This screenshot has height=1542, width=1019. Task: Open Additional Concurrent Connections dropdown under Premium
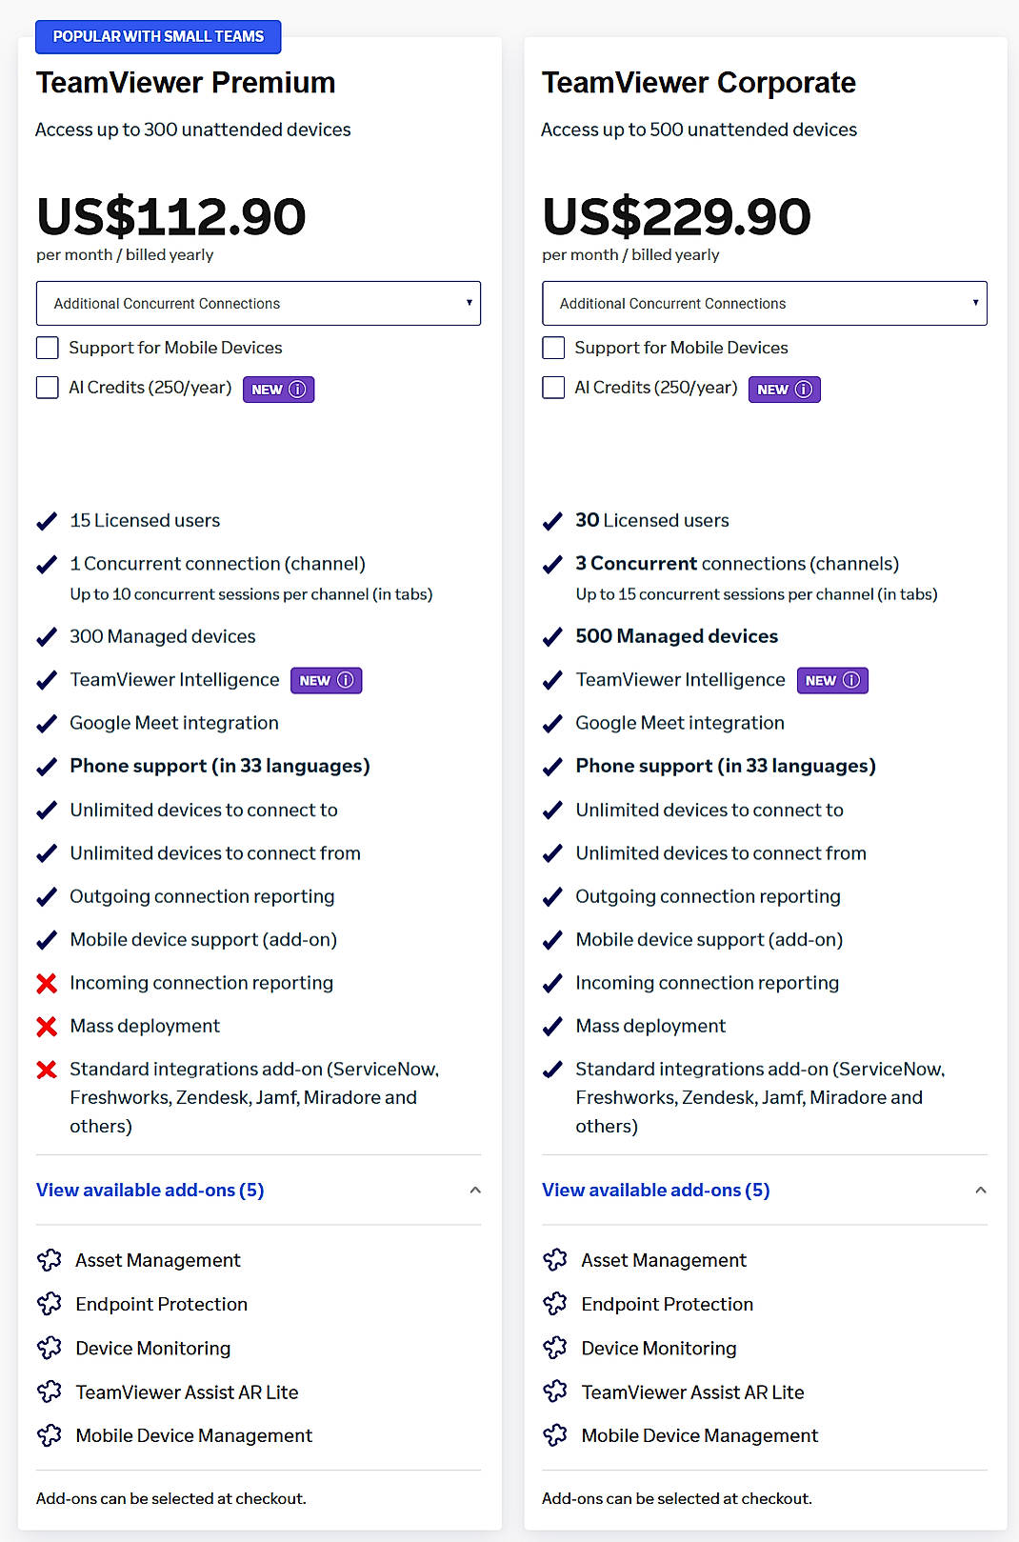click(x=258, y=303)
